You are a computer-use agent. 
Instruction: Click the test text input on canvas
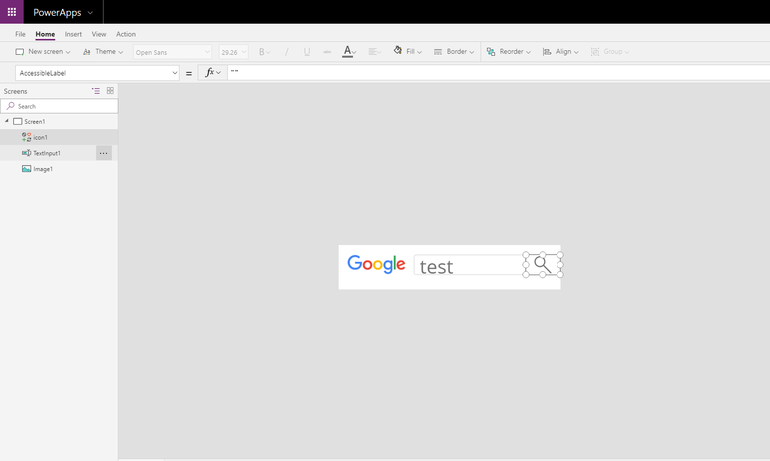click(x=469, y=265)
